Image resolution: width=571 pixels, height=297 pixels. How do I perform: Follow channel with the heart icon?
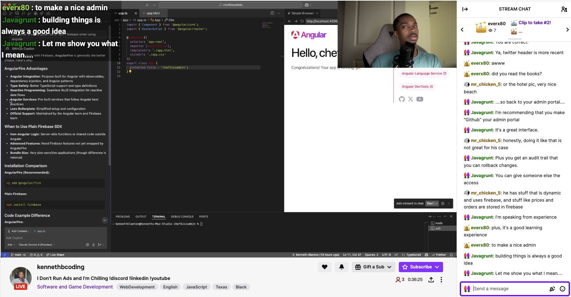[x=325, y=267]
